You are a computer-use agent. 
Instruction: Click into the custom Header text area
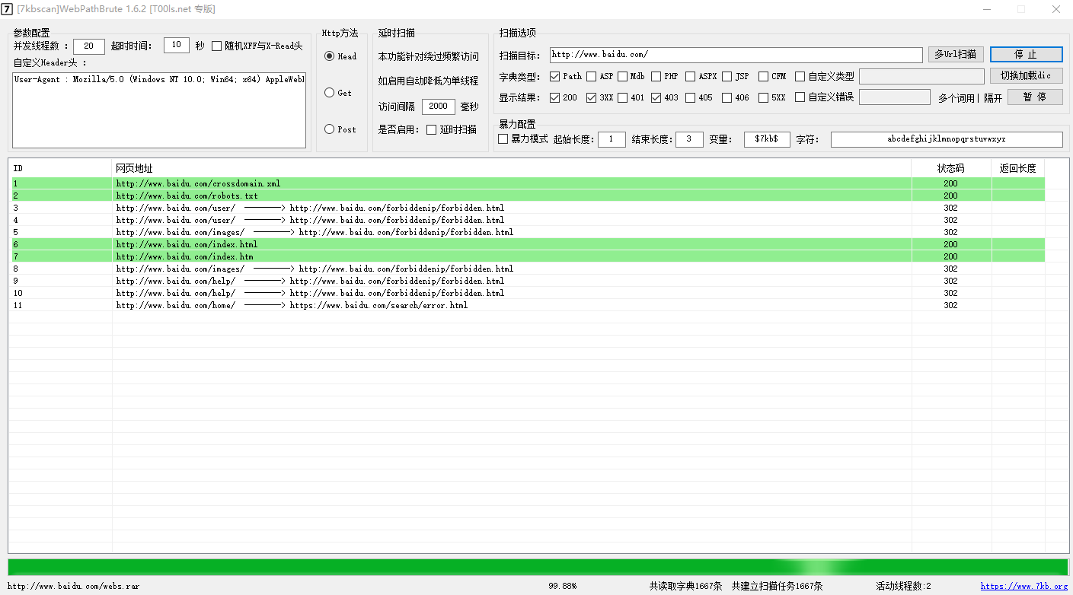pyautogui.click(x=159, y=110)
